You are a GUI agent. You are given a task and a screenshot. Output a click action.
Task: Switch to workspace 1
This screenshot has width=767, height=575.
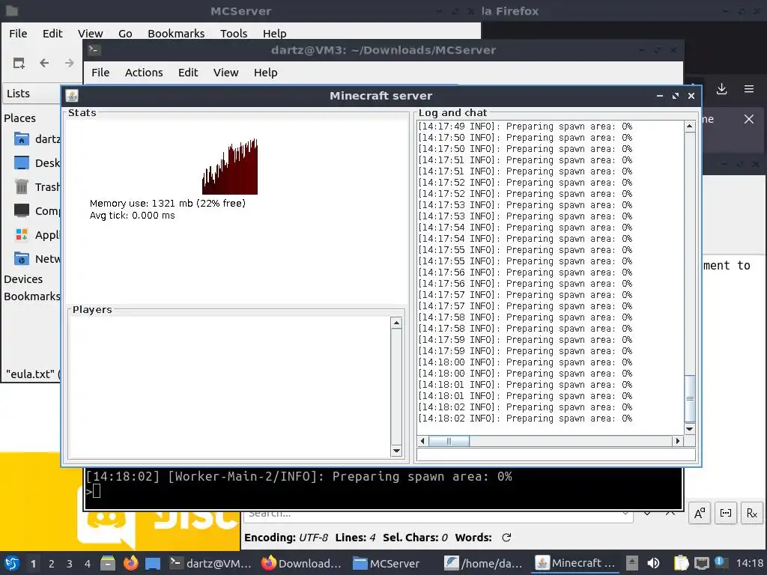click(33, 564)
